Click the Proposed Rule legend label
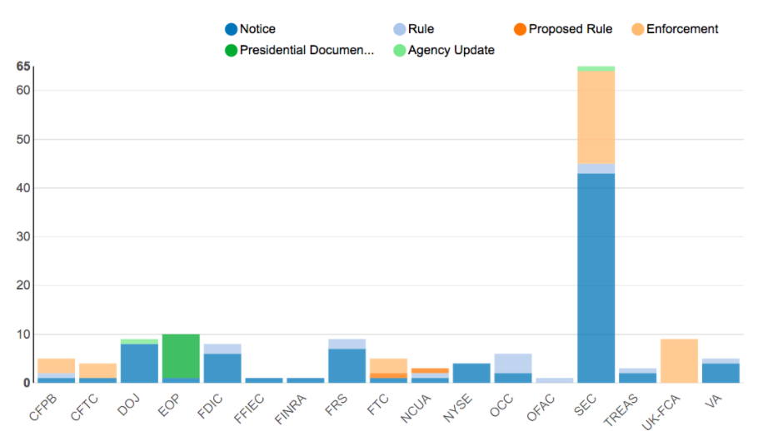 click(x=571, y=29)
